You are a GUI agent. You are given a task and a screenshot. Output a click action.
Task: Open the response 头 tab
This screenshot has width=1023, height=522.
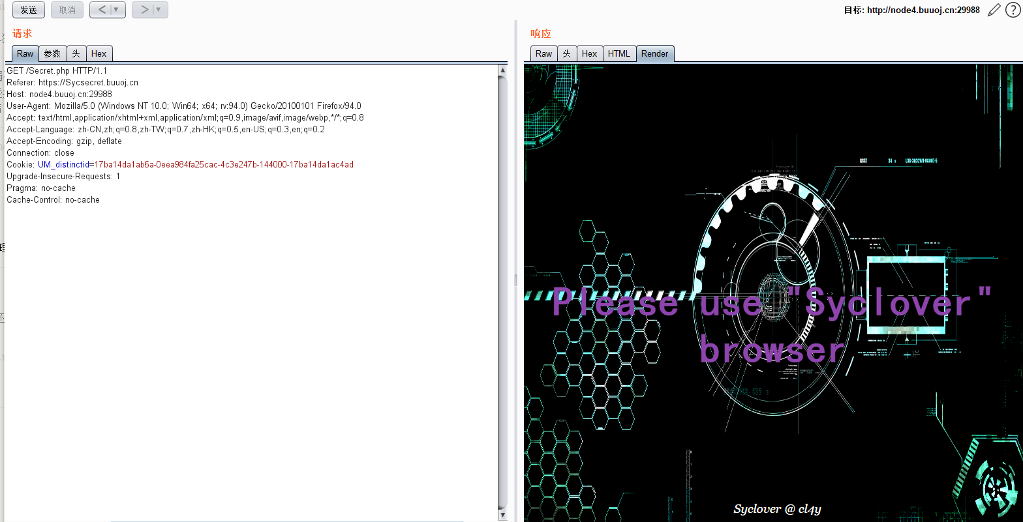567,53
